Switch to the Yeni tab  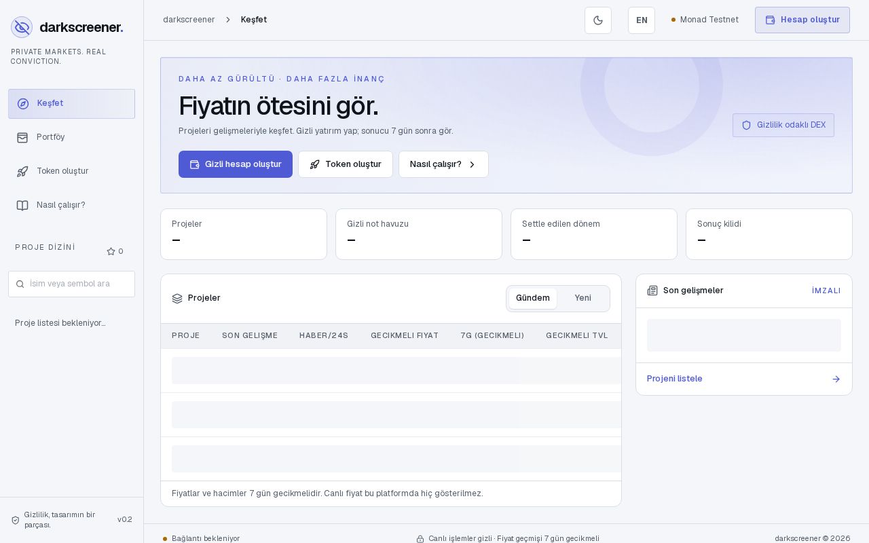point(583,299)
